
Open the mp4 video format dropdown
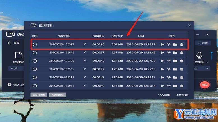[x=16, y=68]
